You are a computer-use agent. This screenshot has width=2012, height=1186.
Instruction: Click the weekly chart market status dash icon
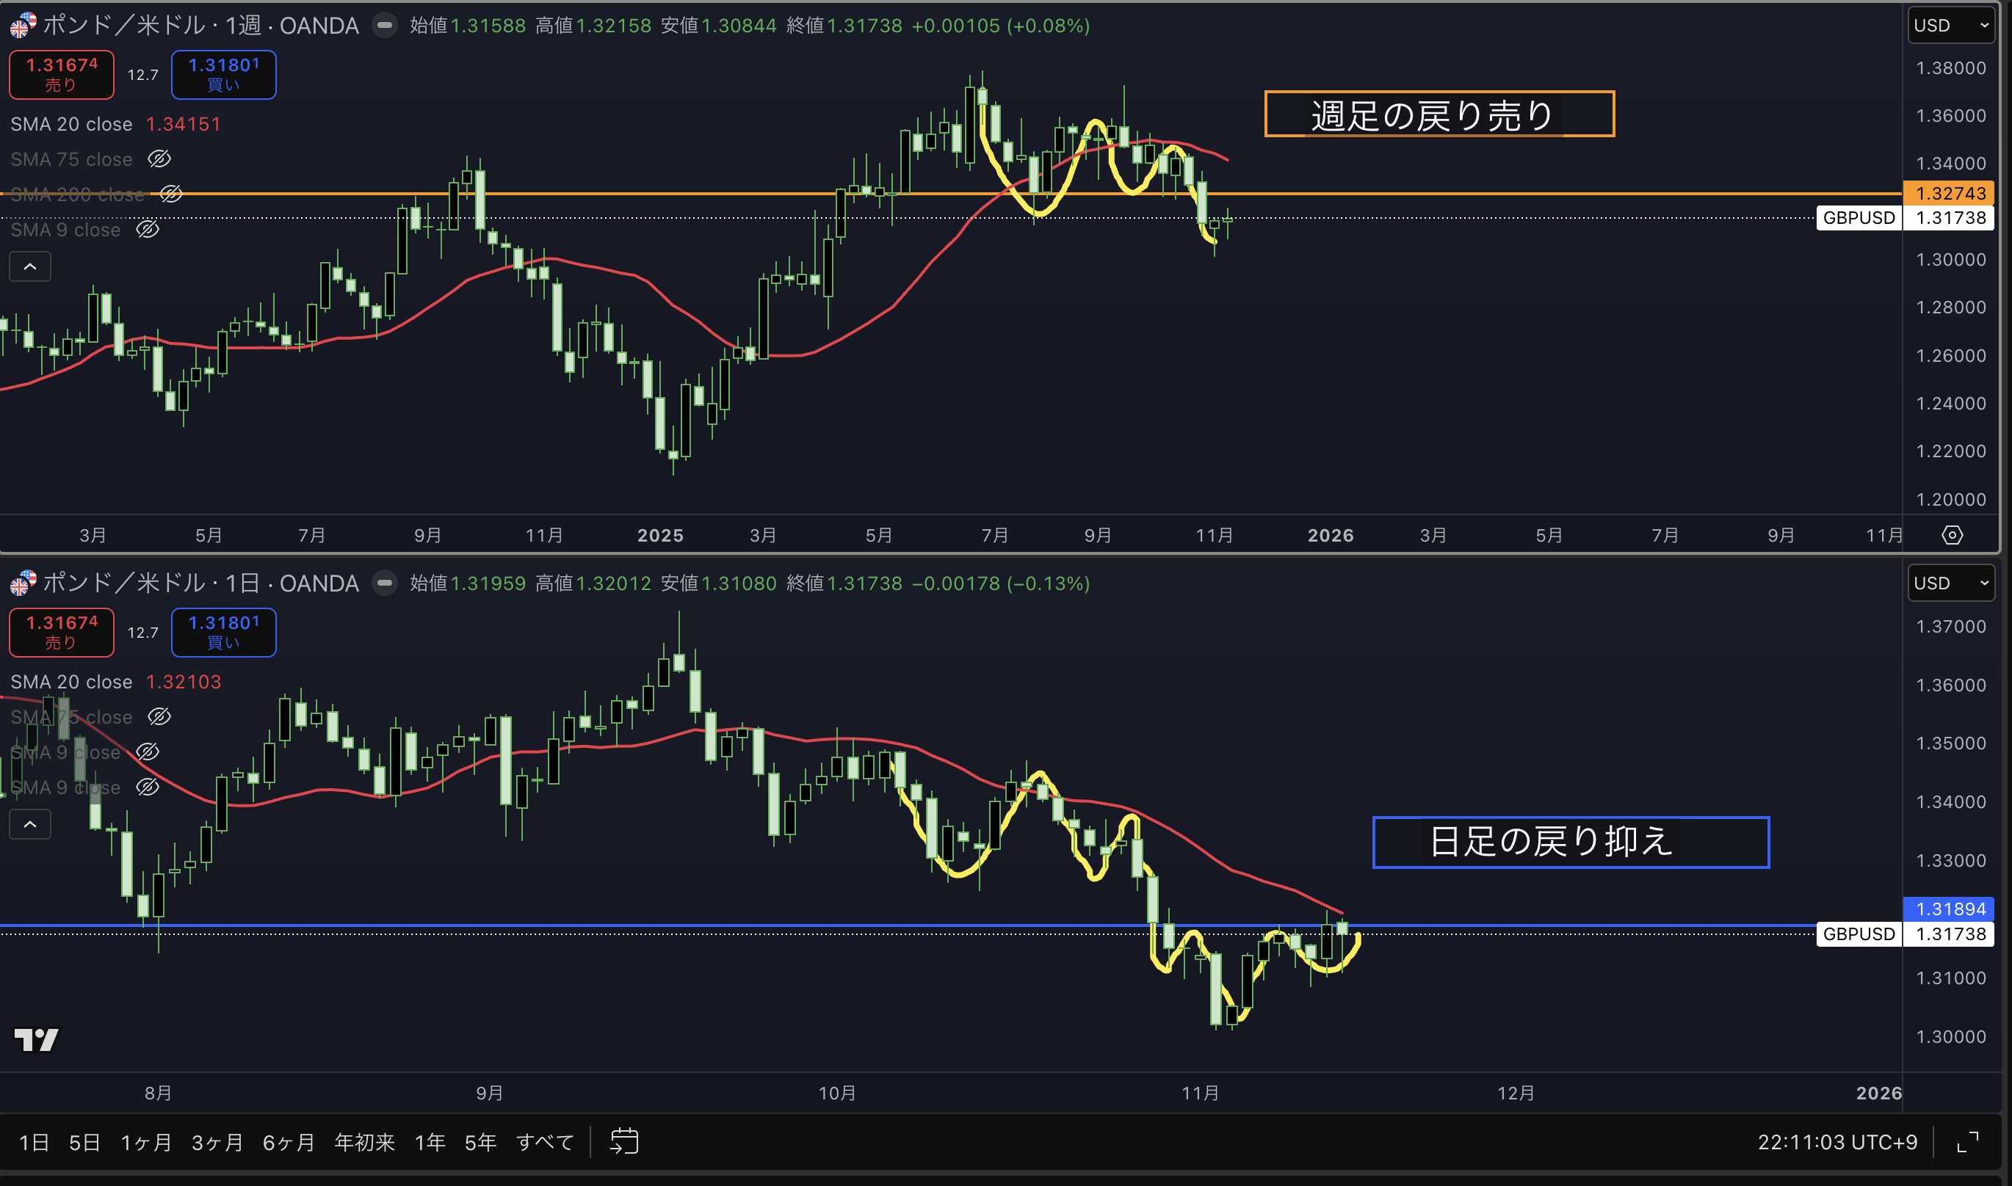tap(385, 26)
